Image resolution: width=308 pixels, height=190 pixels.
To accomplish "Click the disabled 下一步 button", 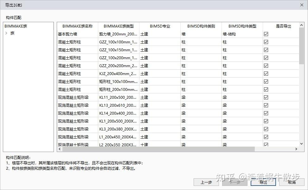I will [x=234, y=182].
